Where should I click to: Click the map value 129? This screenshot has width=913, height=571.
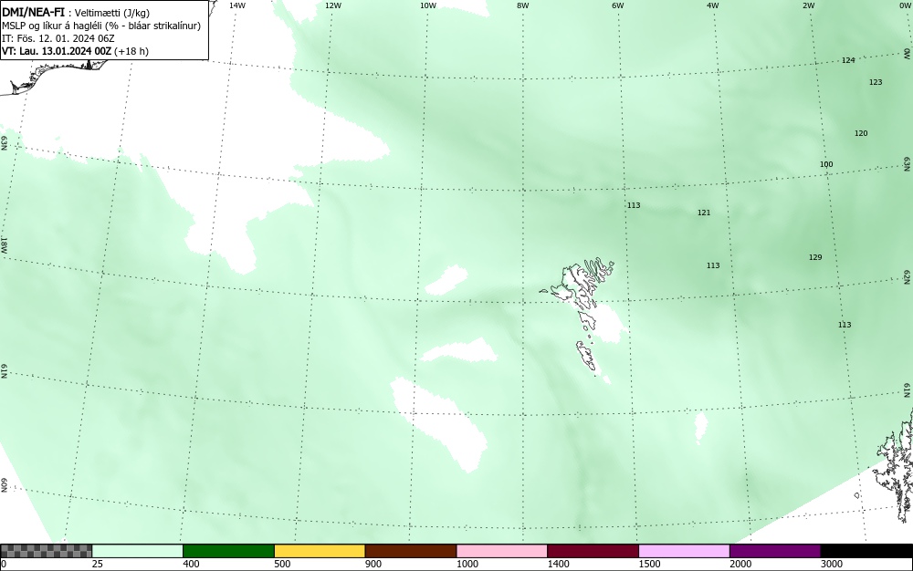coord(815,257)
